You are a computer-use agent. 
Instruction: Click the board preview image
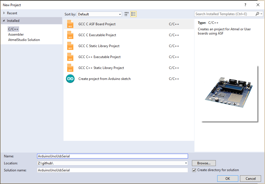(x=229, y=93)
